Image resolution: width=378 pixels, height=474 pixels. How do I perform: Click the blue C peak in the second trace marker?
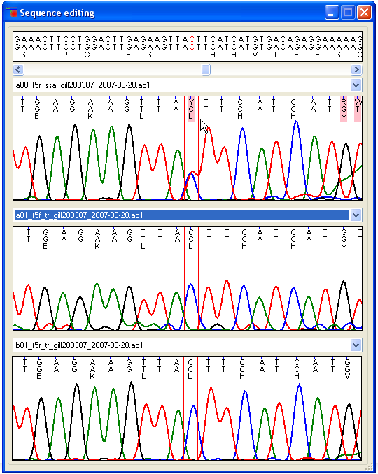coord(191,306)
